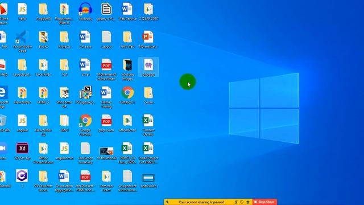
Task: Select the highlighted phpasp file
Action: coord(148,67)
